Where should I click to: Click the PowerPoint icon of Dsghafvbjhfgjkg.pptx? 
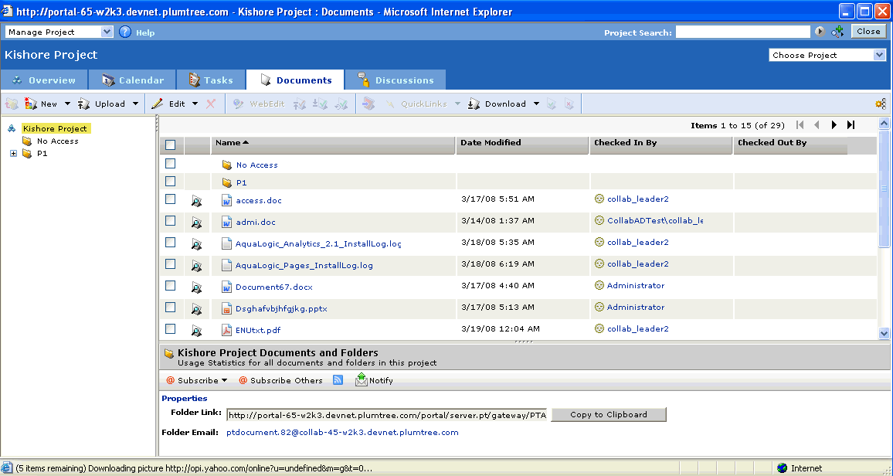[x=226, y=308]
